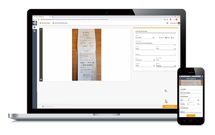Open the notifications bell icon
Viewport: 215px width, 135px height.
click(167, 23)
